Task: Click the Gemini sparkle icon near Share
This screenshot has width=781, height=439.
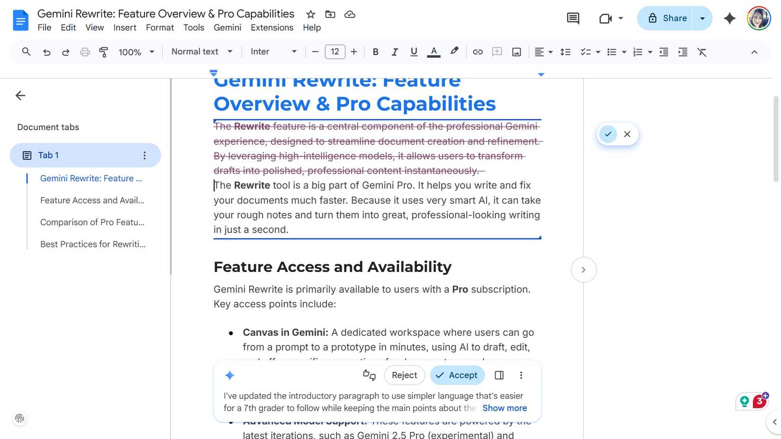Action: (729, 18)
